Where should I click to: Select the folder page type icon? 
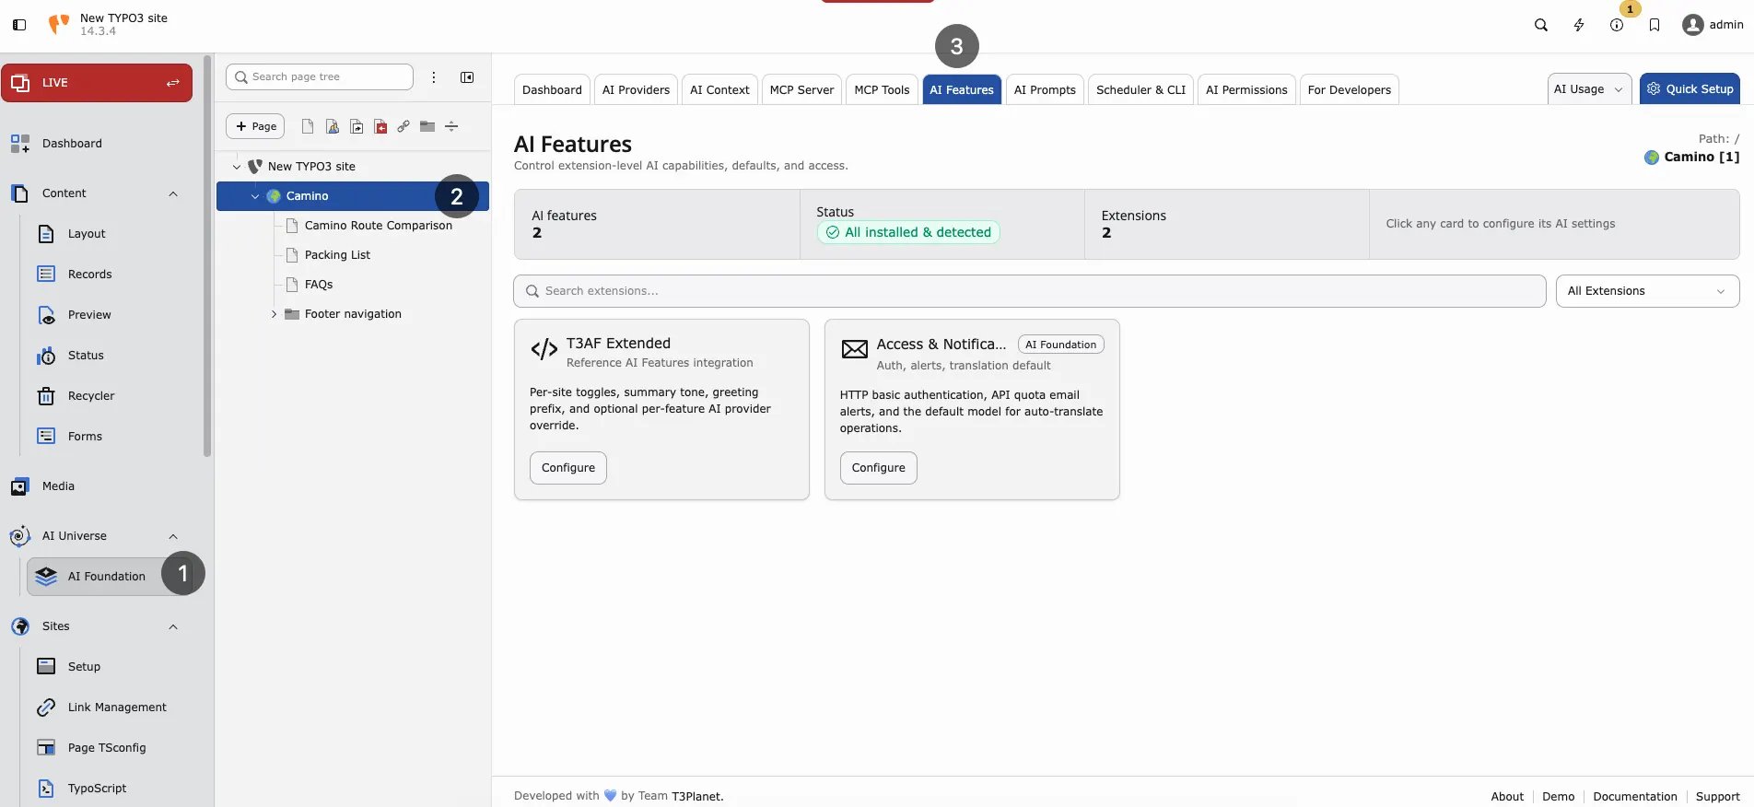click(x=427, y=126)
